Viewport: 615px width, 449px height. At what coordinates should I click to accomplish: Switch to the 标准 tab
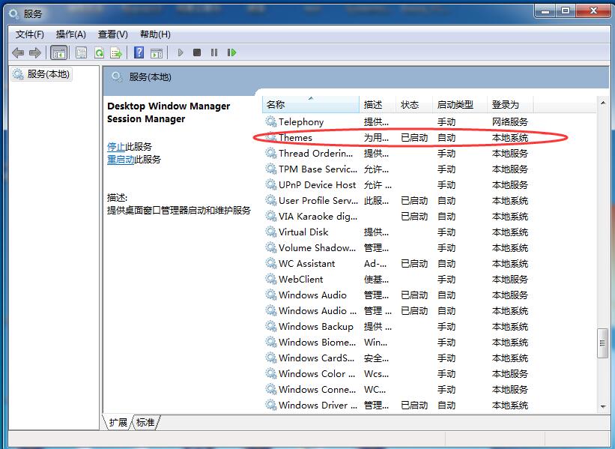pyautogui.click(x=145, y=423)
